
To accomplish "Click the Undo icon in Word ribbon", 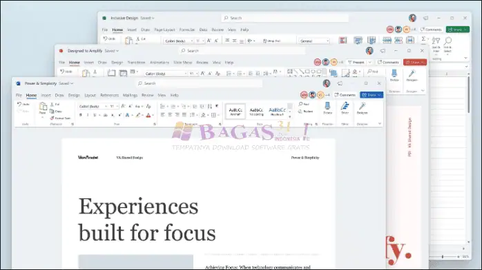I will coord(19,104).
